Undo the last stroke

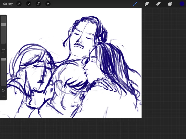click(3, 90)
